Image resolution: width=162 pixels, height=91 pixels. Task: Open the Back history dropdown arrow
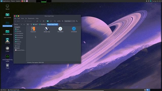tap(22, 21)
